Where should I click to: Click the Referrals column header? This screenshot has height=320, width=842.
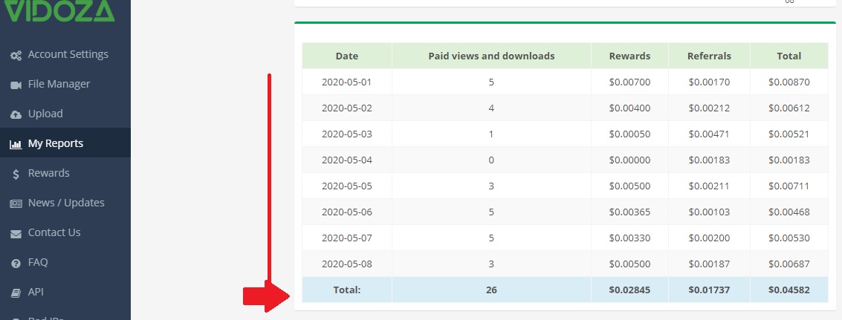point(709,56)
